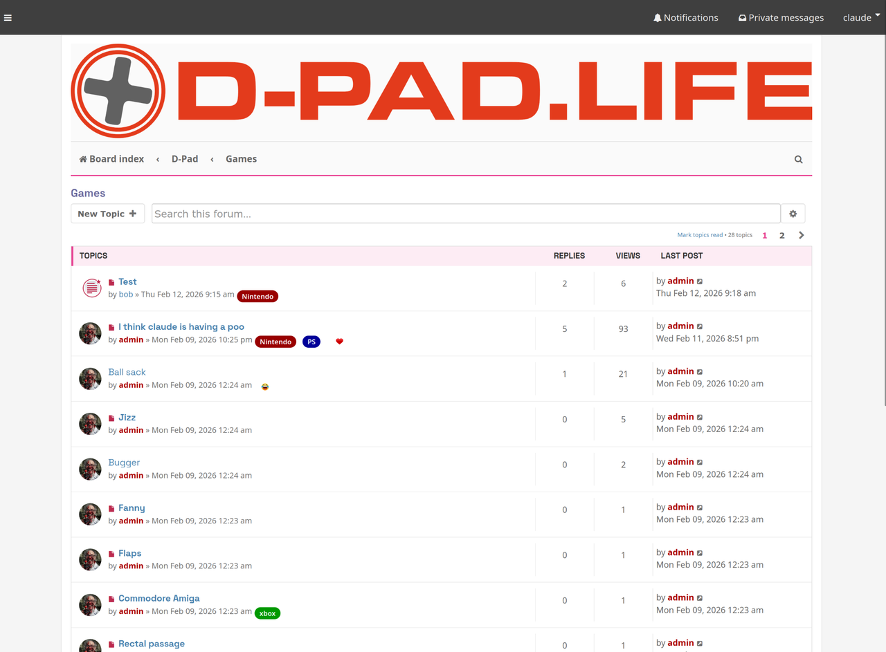This screenshot has height=652, width=886.
Task: Open the Test topic
Action: (x=127, y=282)
